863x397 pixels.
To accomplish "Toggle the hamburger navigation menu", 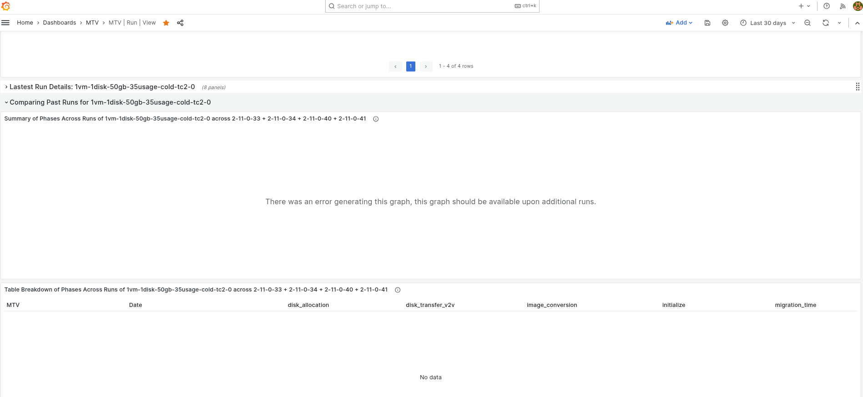I will point(5,23).
